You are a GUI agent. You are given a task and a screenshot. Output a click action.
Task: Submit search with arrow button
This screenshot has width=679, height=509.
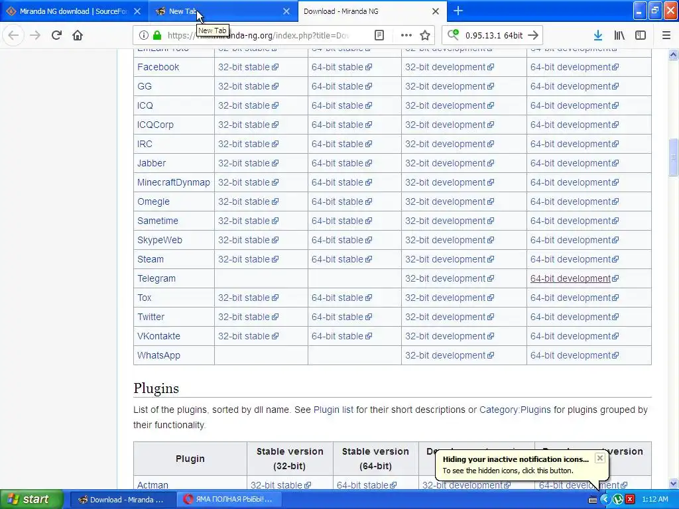(x=534, y=35)
